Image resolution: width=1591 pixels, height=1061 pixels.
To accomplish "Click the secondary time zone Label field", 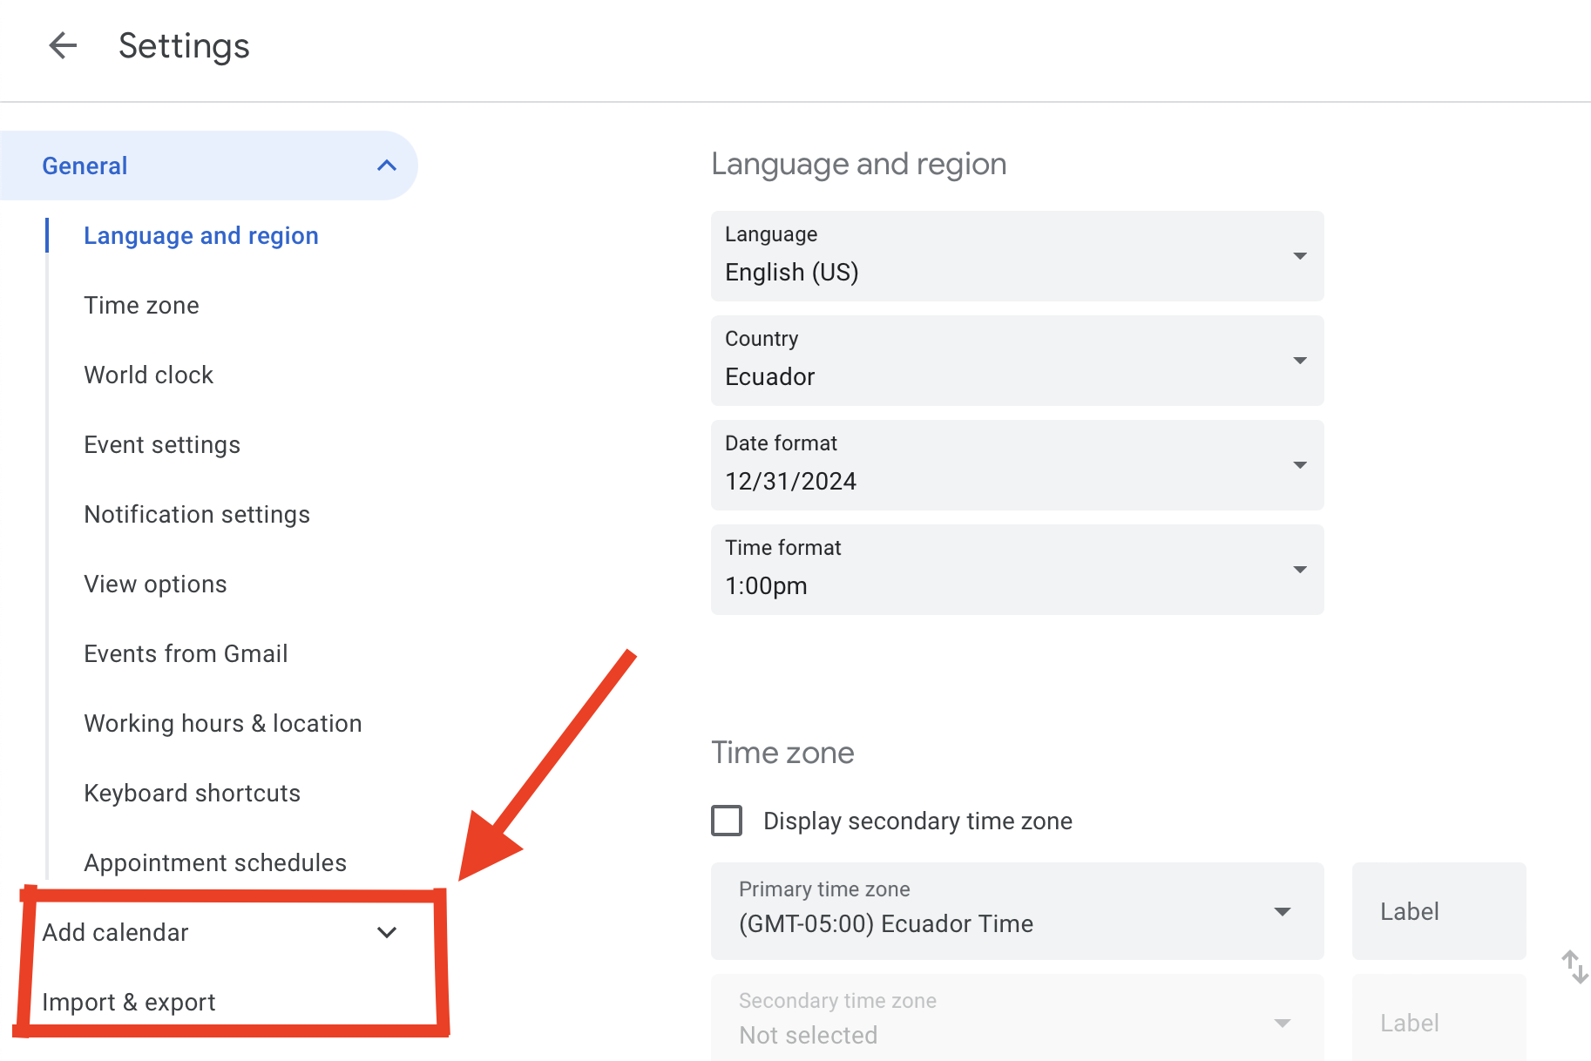I will (1439, 1019).
